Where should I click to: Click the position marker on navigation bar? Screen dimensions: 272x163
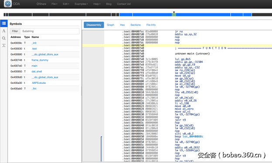(174, 12)
